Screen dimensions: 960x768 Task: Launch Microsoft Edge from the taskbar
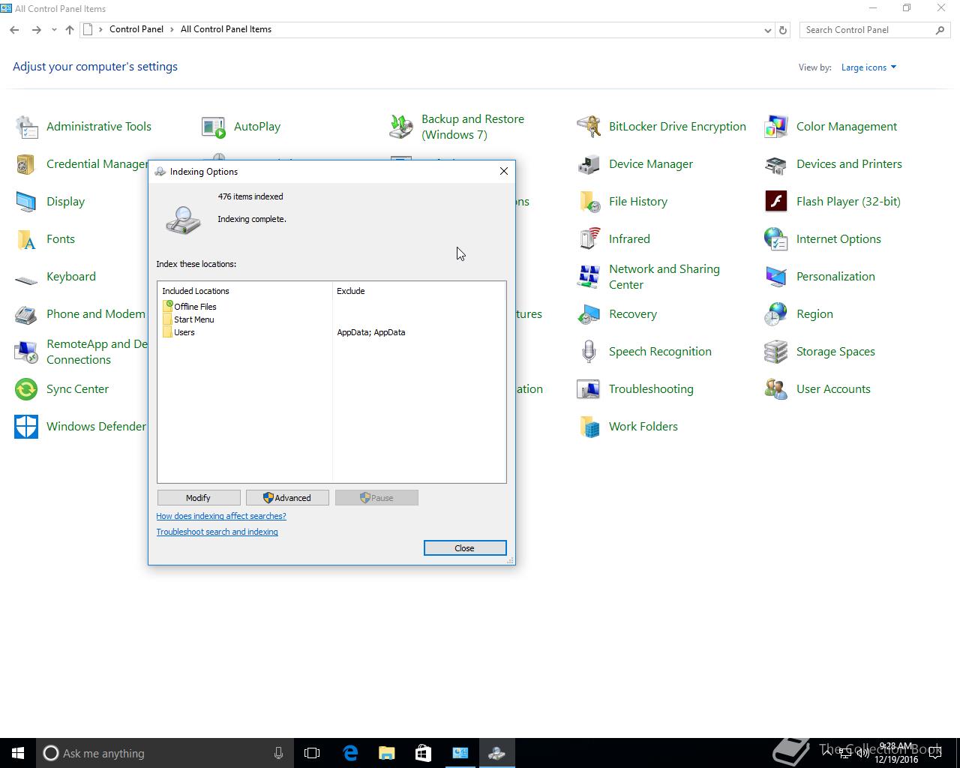click(x=349, y=753)
